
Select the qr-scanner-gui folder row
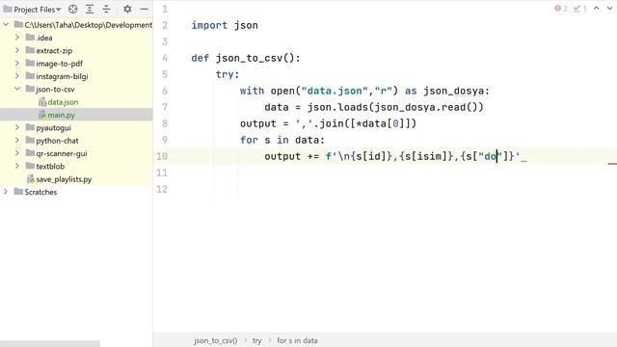pyautogui.click(x=76, y=153)
